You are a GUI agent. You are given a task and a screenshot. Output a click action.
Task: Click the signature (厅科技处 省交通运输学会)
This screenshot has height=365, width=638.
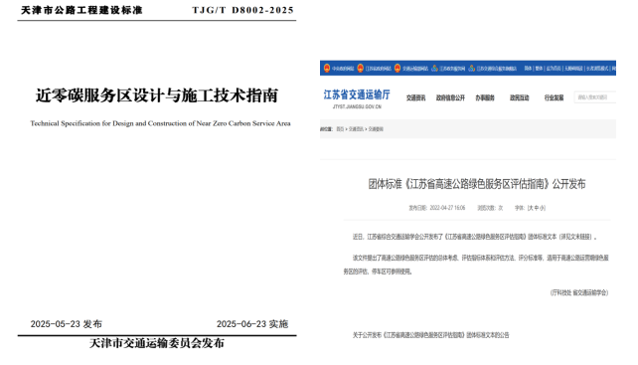point(579,292)
